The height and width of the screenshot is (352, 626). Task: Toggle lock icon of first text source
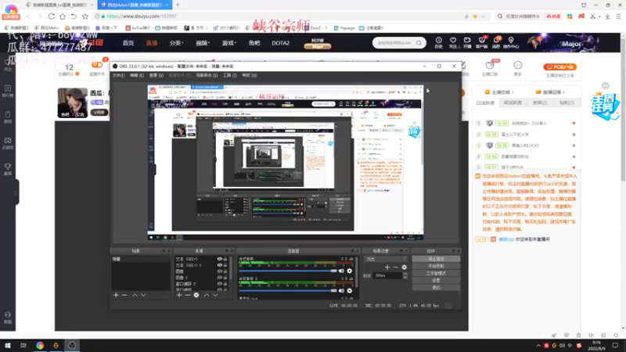[x=225, y=259]
